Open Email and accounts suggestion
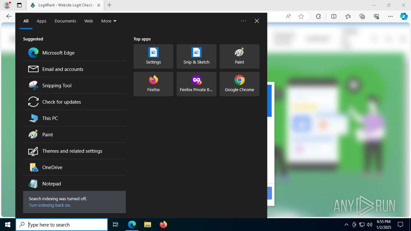Viewport: 411px width, 231px height. tap(74, 69)
